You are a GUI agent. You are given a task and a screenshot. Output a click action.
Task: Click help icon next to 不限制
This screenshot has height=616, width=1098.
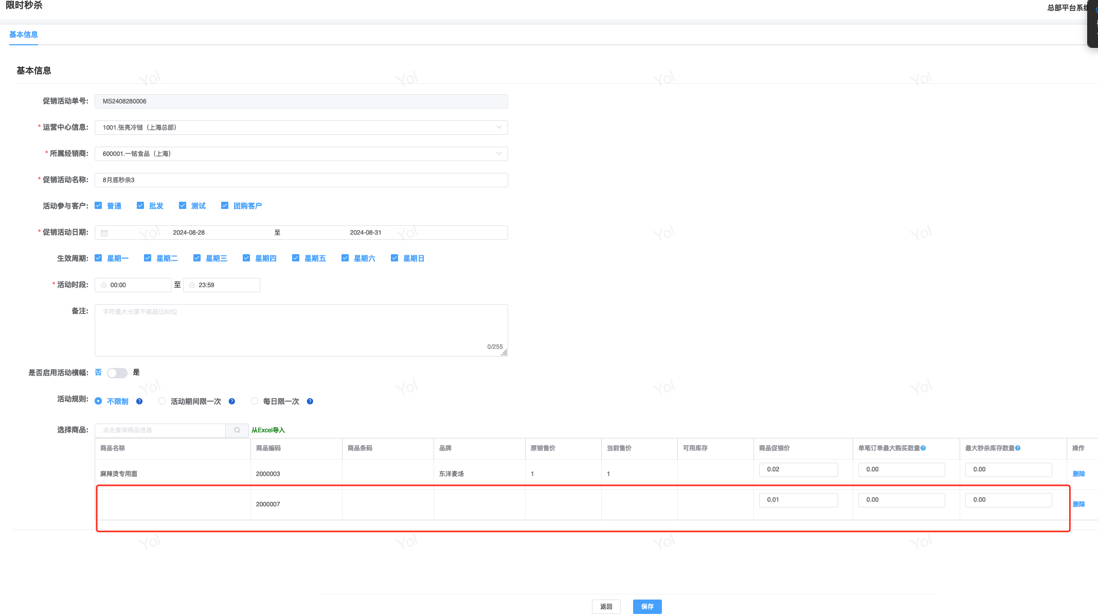(x=139, y=401)
